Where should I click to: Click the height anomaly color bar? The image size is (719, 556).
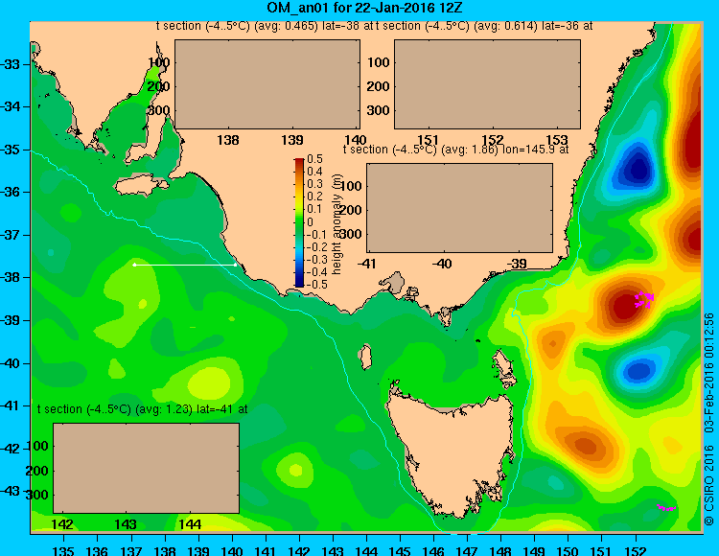coord(299,222)
